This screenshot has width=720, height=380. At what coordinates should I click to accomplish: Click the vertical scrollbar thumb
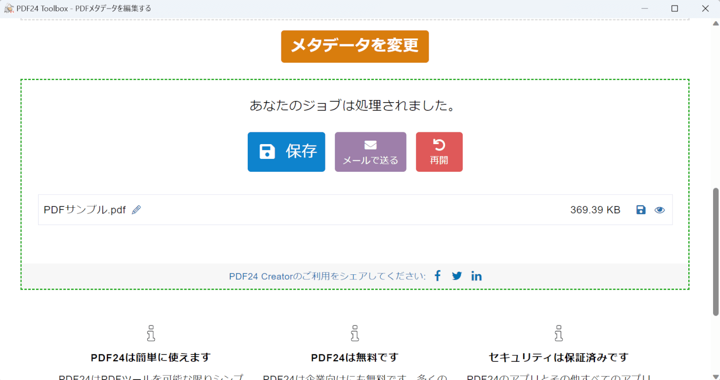tap(716, 252)
